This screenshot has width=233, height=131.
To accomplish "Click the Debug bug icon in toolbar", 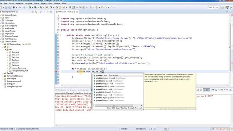I will pyautogui.click(x=24, y=7).
